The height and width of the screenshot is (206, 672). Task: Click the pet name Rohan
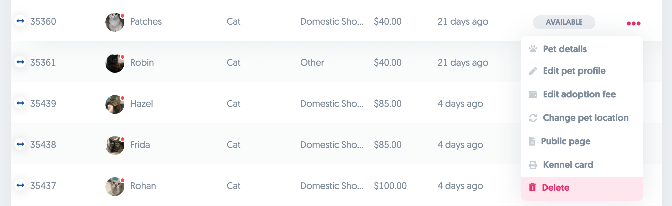[x=143, y=186]
